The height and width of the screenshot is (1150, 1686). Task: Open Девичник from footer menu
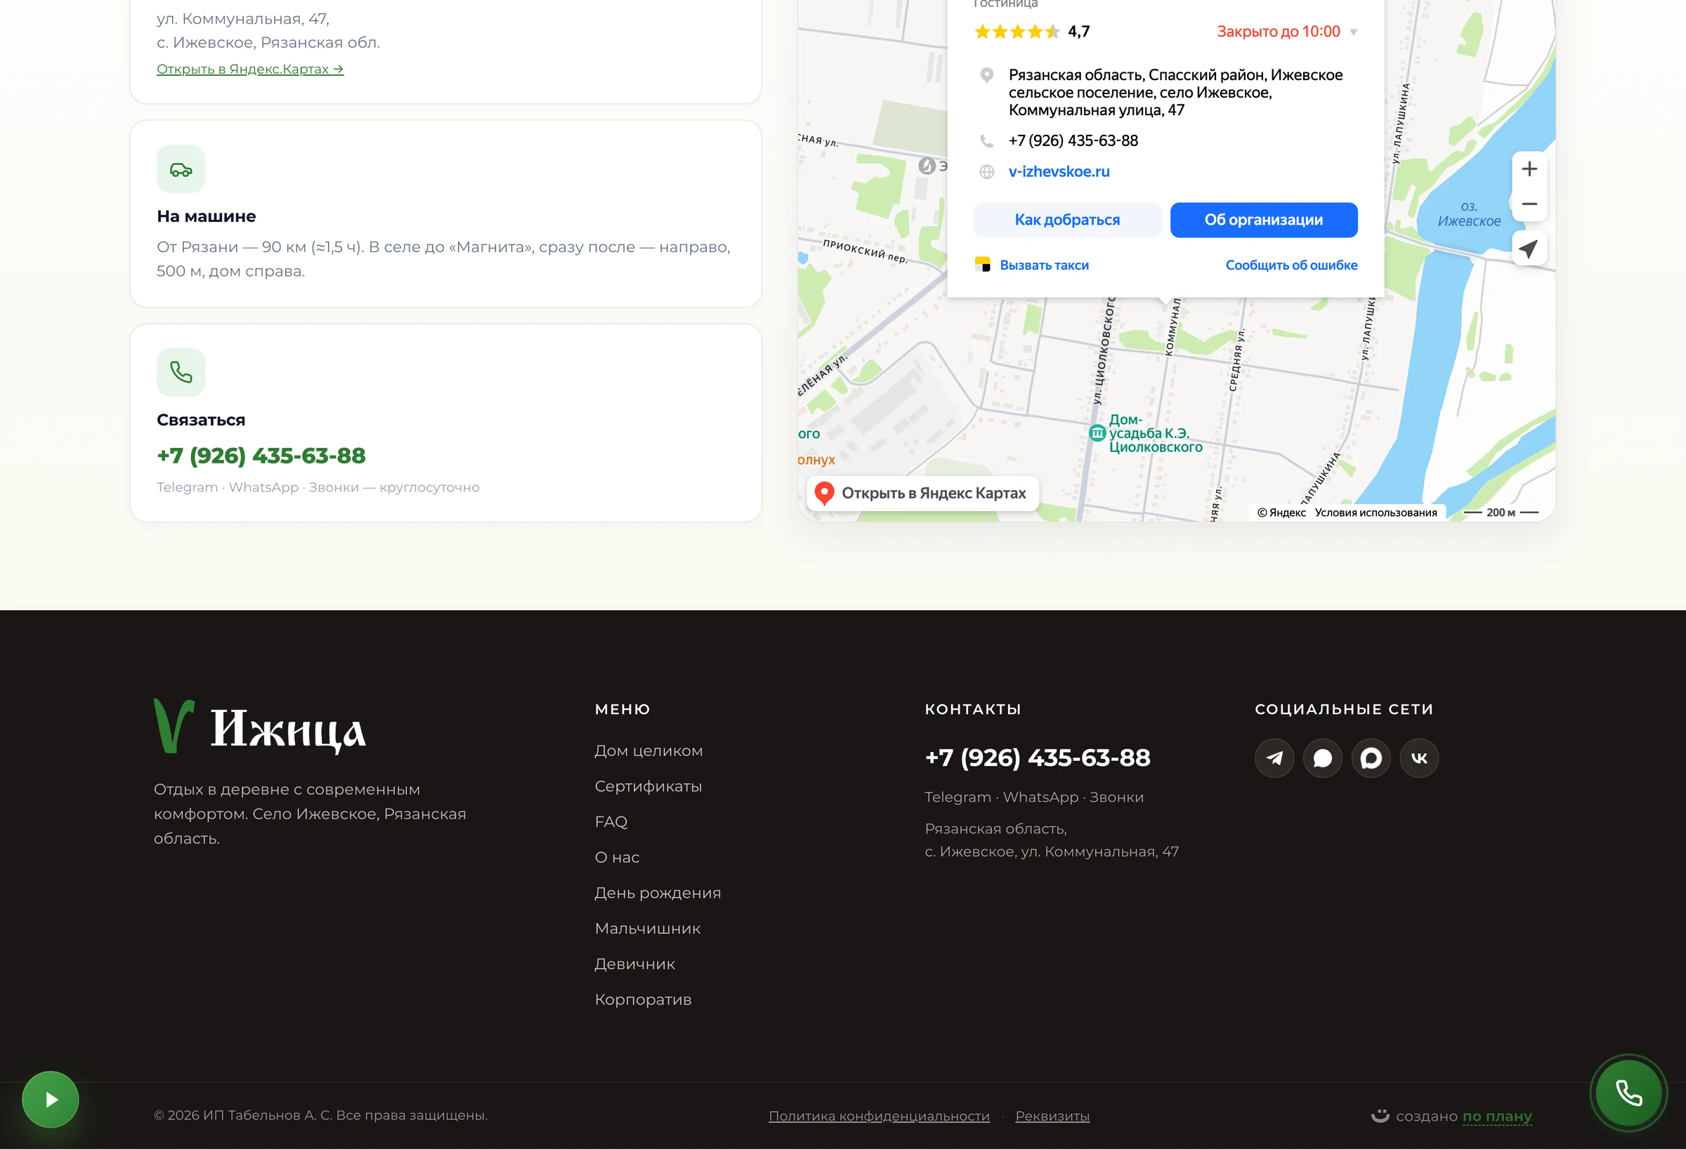pyautogui.click(x=635, y=964)
